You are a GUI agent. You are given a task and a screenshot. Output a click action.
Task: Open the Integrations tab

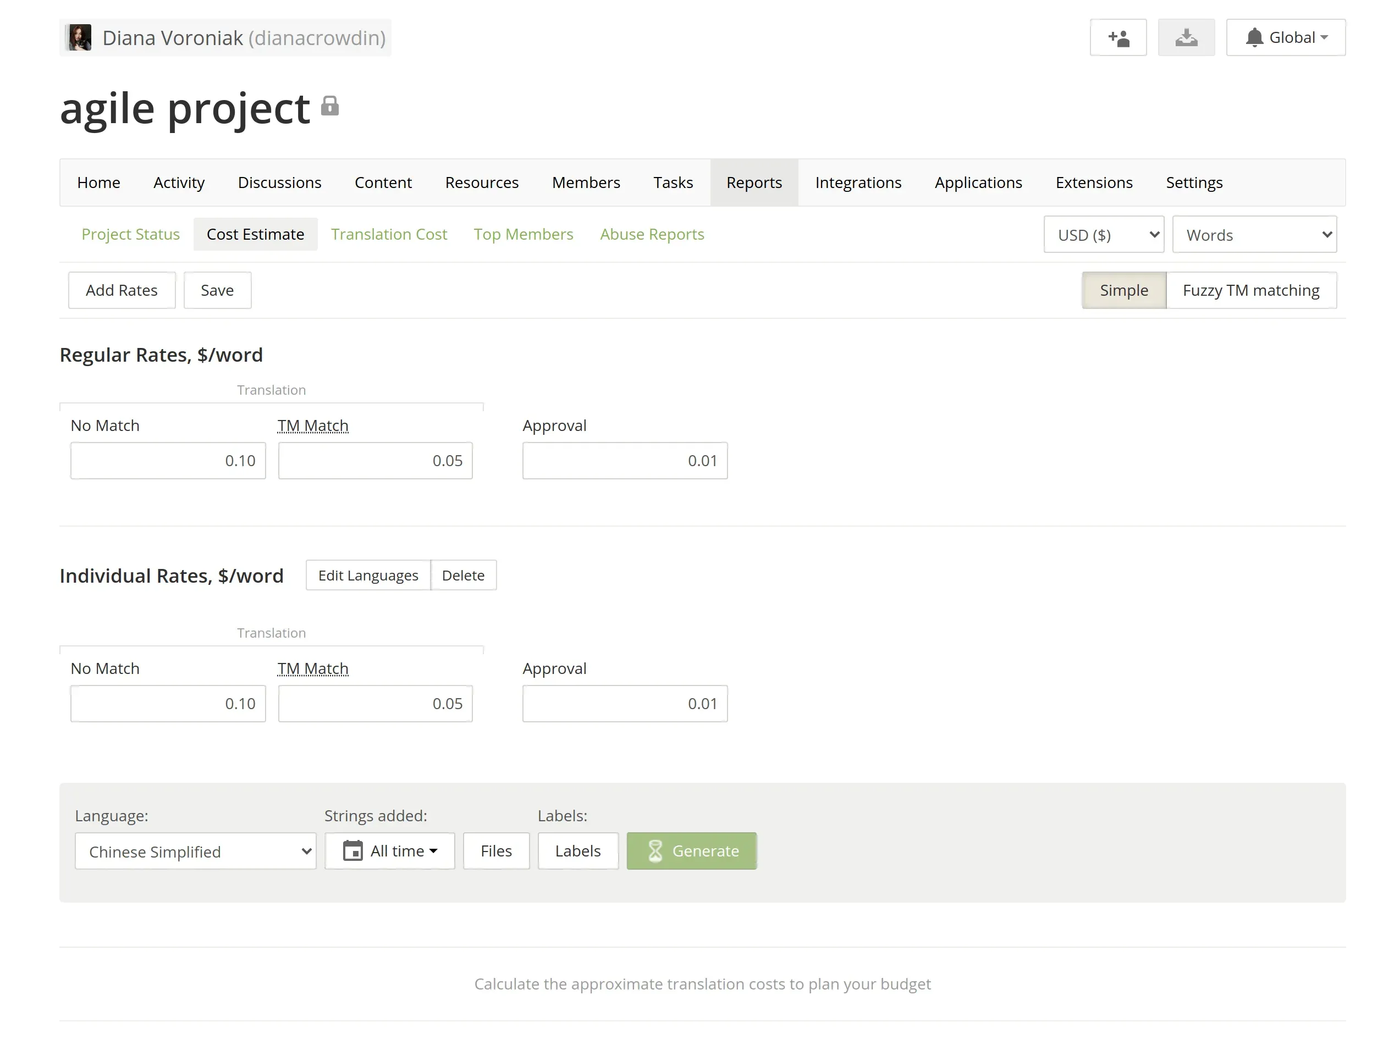point(858,183)
